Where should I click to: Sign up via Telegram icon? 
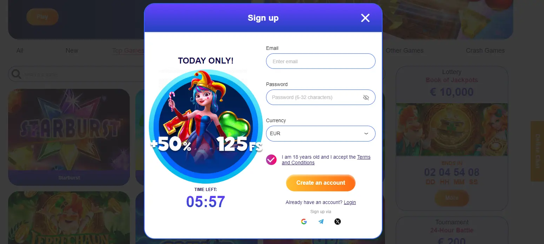click(321, 222)
